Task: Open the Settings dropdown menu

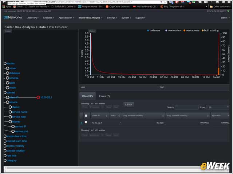Action: click(x=112, y=18)
